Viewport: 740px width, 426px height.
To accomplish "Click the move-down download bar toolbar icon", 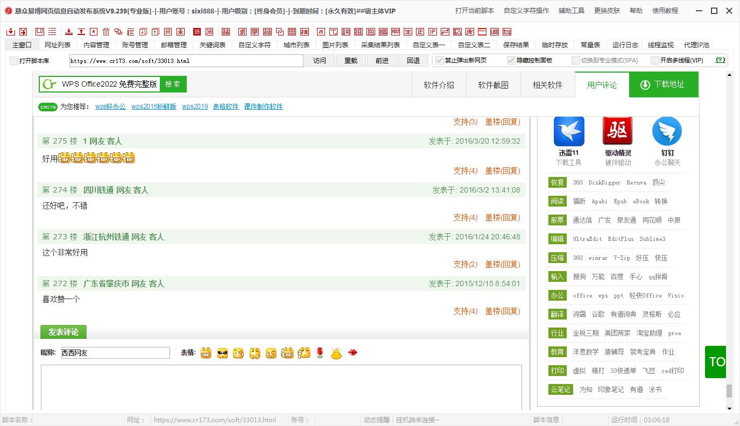I will click(x=69, y=32).
